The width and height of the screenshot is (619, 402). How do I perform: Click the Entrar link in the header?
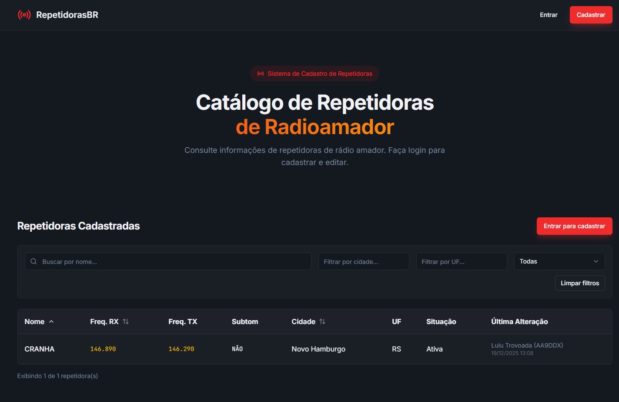point(548,14)
